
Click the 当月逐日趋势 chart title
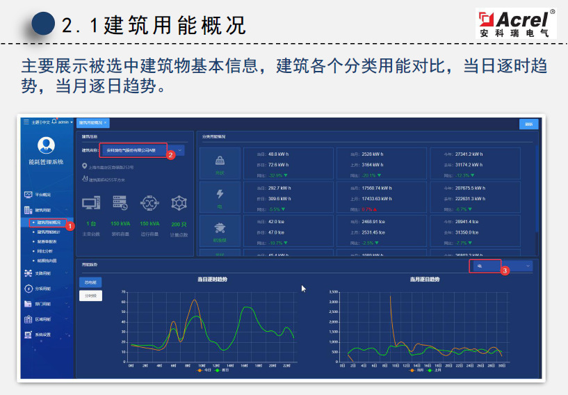click(425, 280)
